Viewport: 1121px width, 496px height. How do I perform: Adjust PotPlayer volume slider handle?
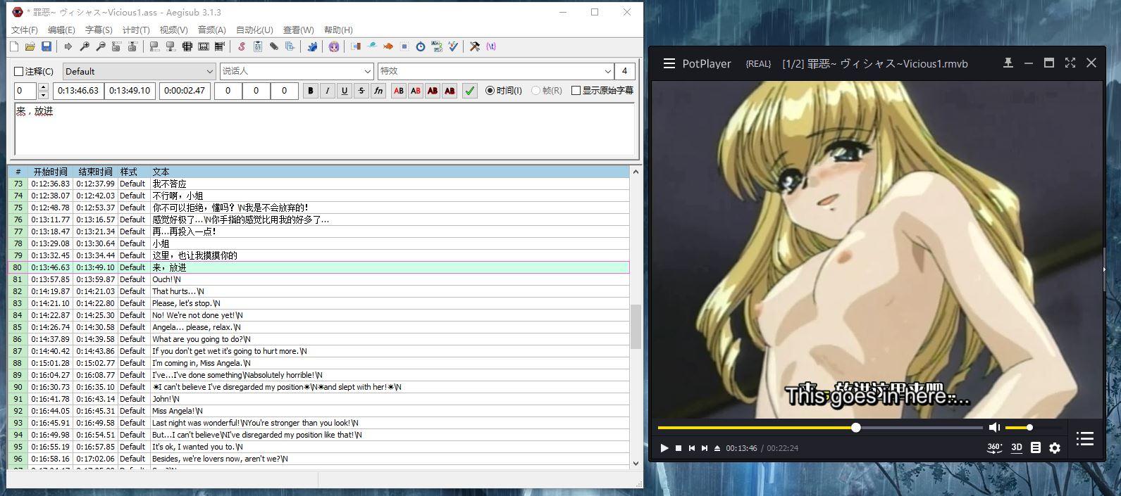point(1029,427)
